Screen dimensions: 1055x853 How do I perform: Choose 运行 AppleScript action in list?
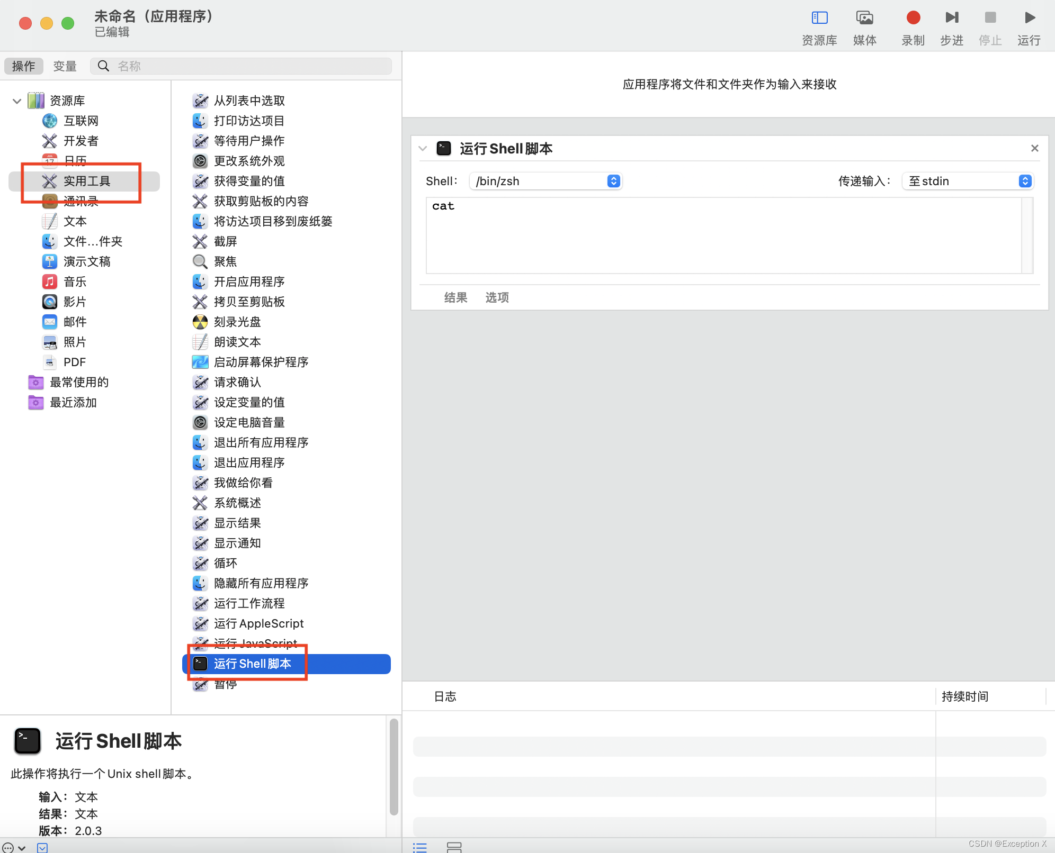pos(258,623)
